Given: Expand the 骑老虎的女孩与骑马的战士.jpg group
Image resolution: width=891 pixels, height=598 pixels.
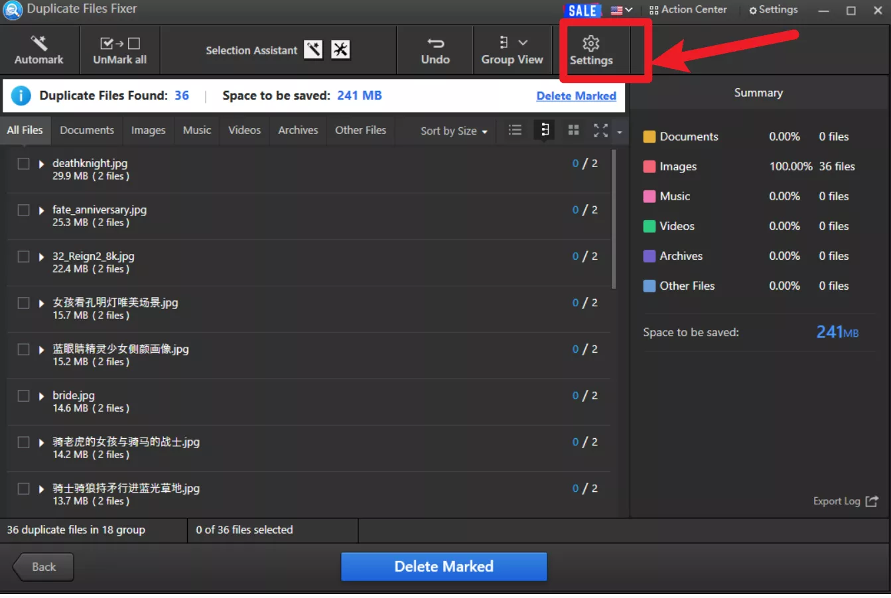Looking at the screenshot, I should coord(41,442).
